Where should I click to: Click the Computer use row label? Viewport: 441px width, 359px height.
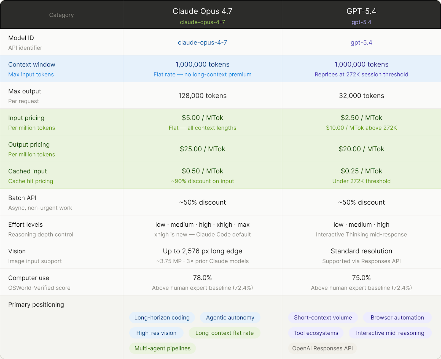coord(29,278)
